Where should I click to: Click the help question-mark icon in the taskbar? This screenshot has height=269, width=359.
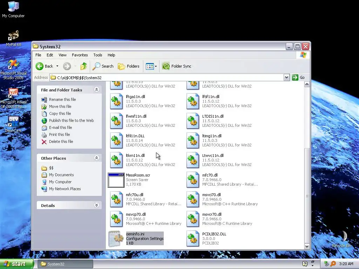(305, 264)
